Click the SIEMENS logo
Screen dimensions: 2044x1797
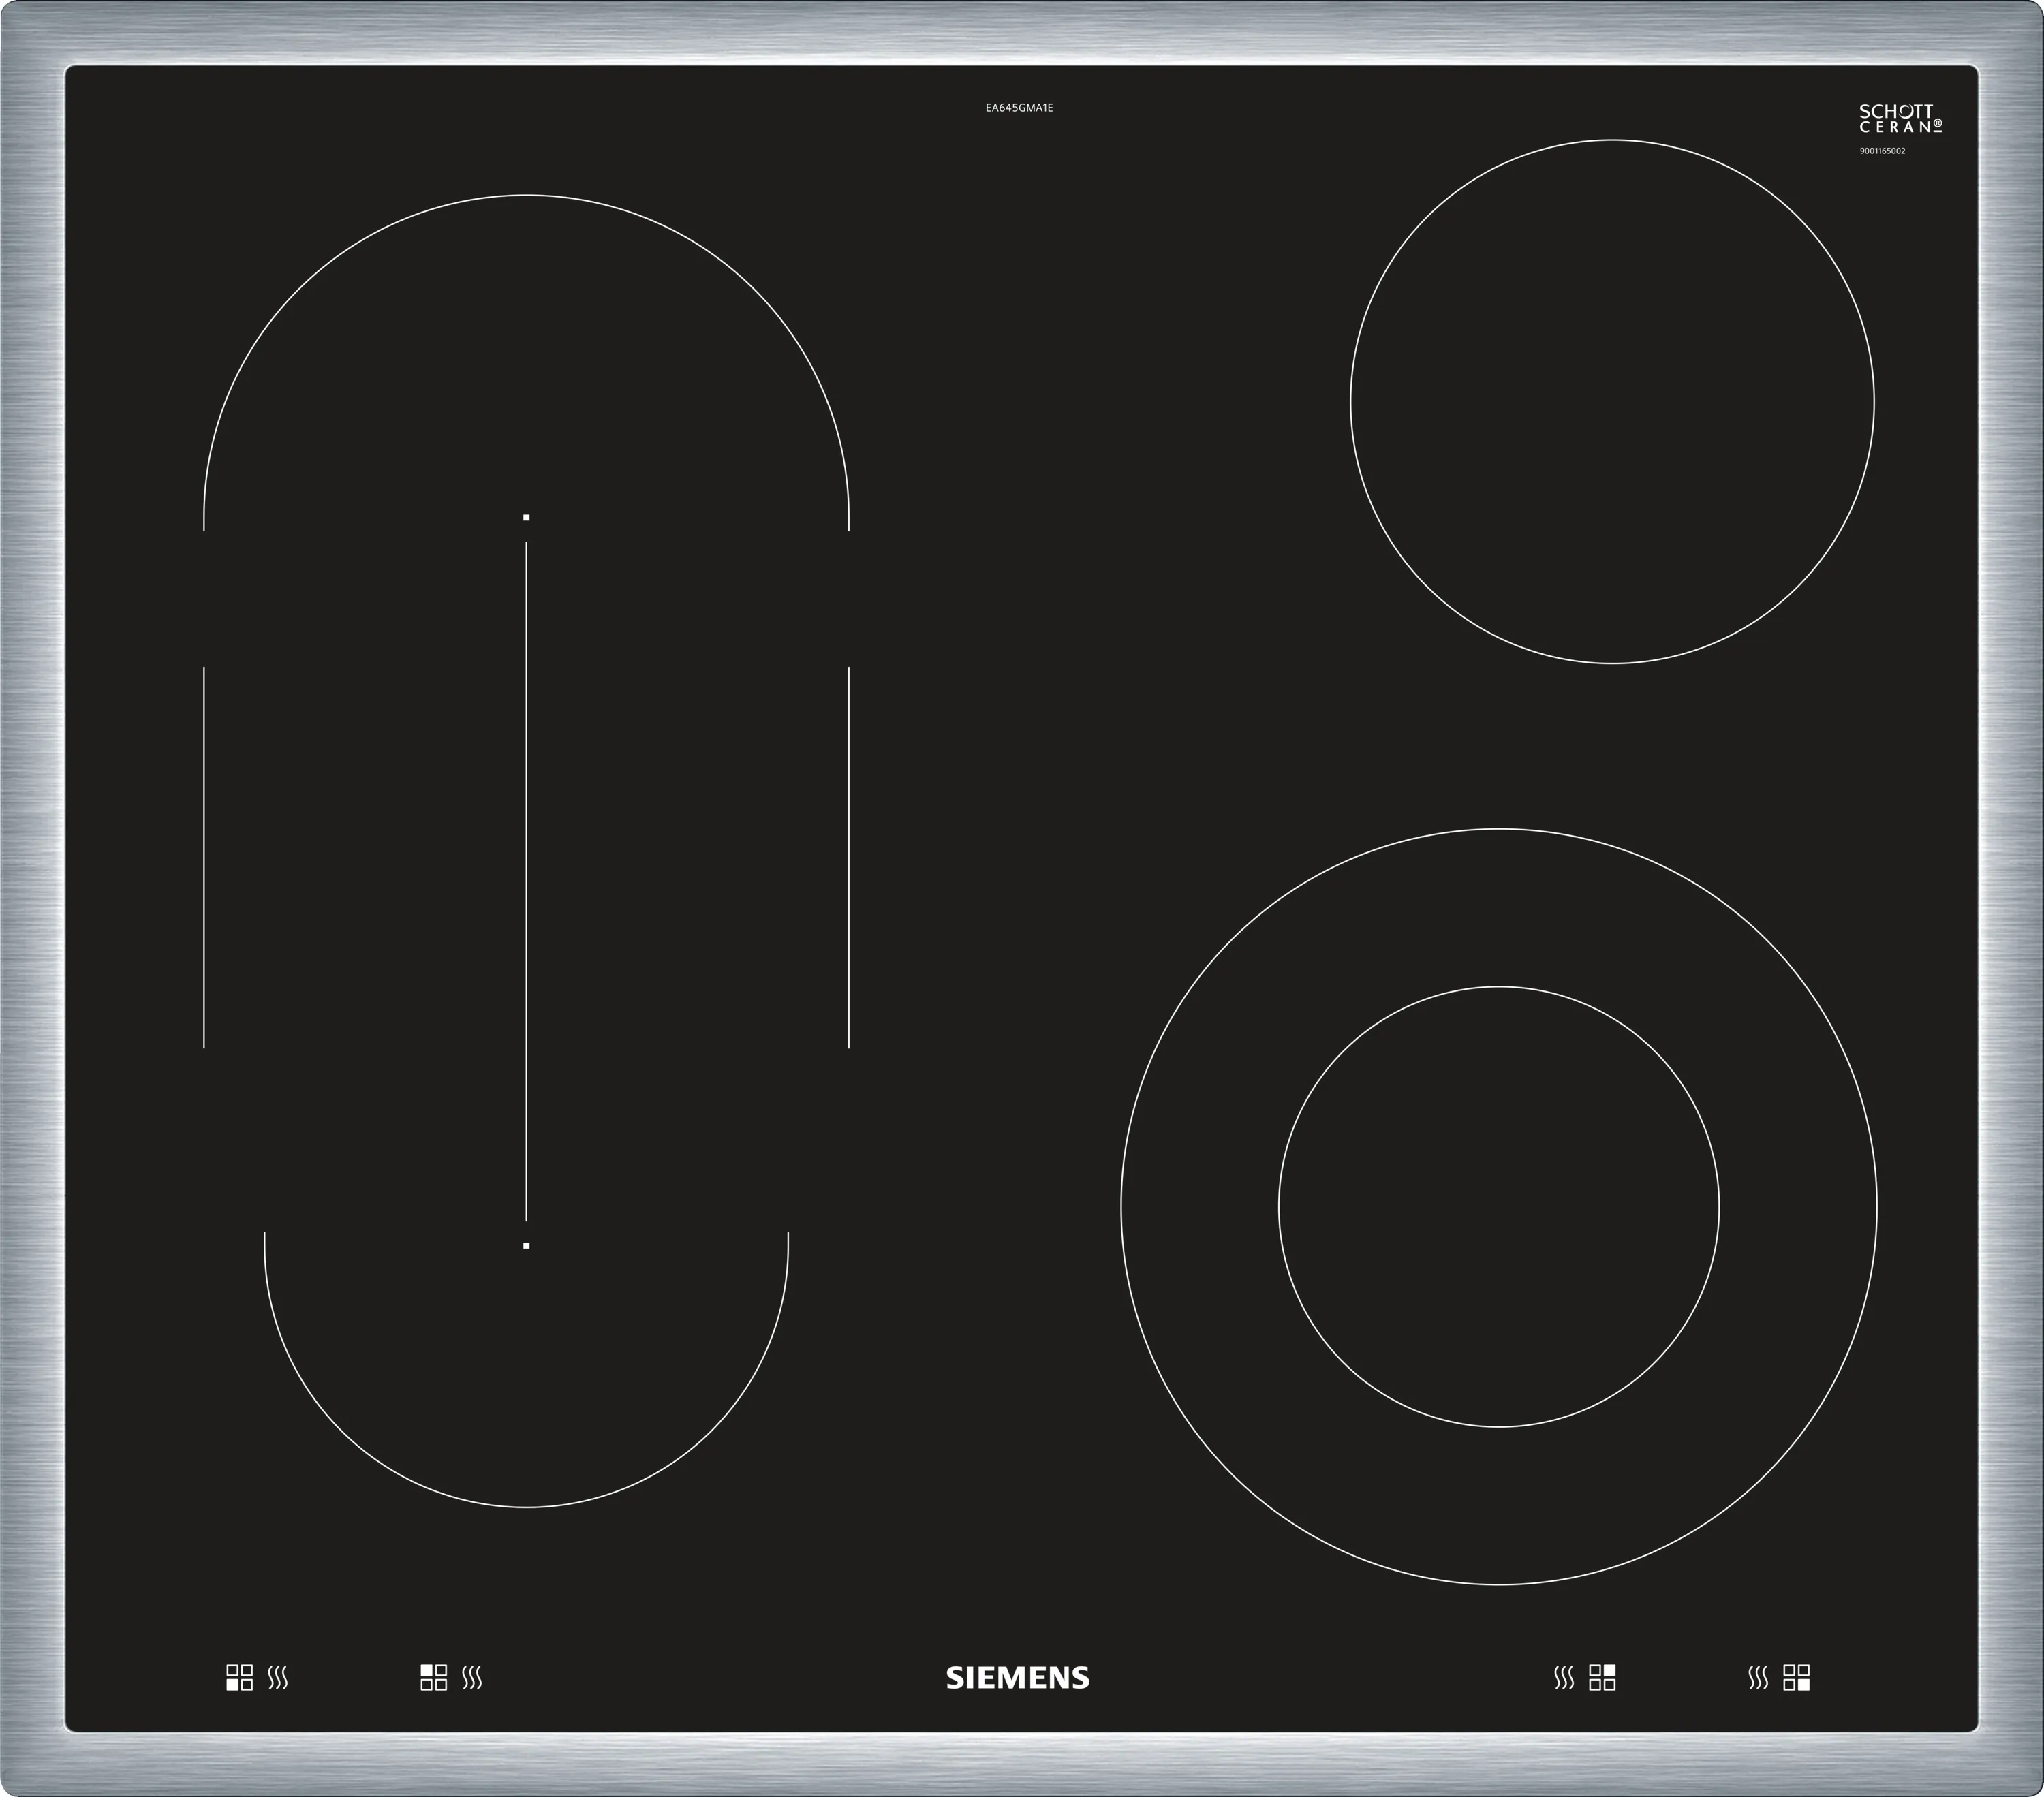coord(1018,1678)
